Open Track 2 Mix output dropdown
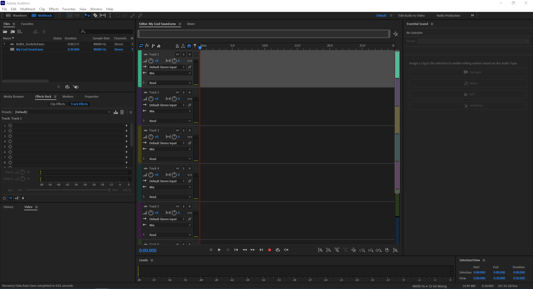 pyautogui.click(x=170, y=111)
